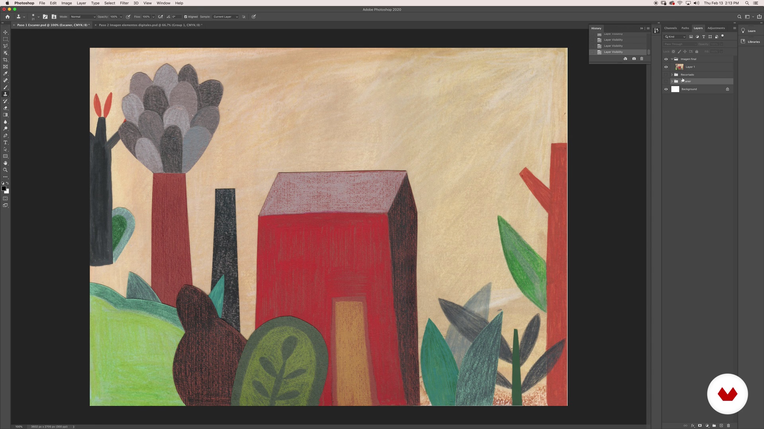Select the Hand tool
Image resolution: width=764 pixels, height=429 pixels.
pos(6,163)
